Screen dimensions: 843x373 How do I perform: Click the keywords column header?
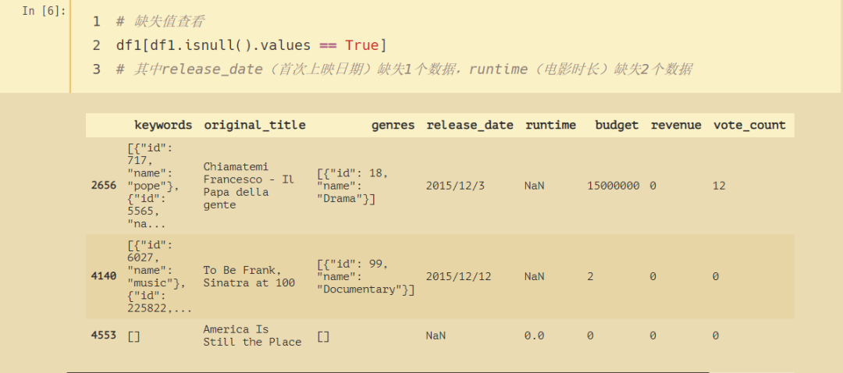[x=163, y=125]
